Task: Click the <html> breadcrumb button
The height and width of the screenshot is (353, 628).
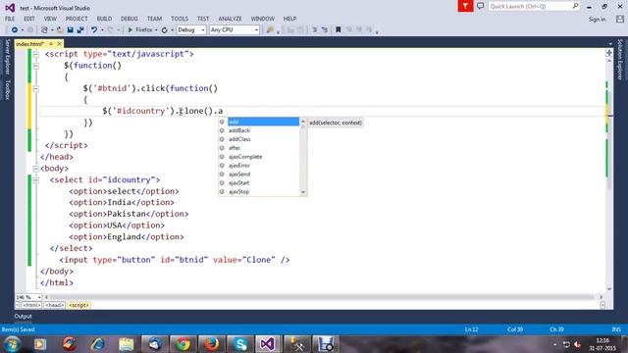Action: [31, 305]
